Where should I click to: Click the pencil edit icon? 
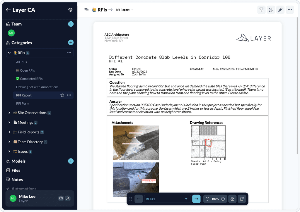pyautogui.click(x=280, y=10)
